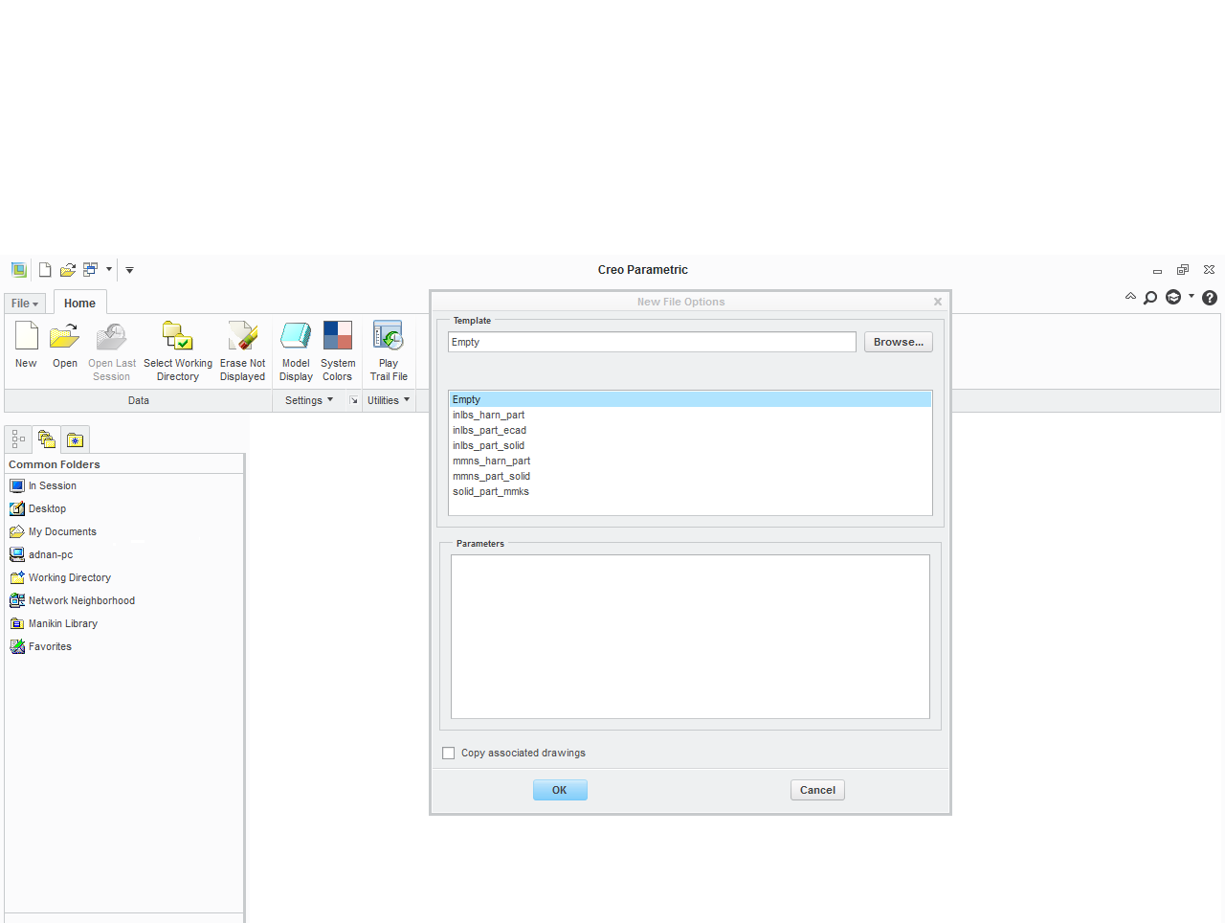Click quick access Open folder icon
This screenshot has width=1225, height=923.
pyautogui.click(x=68, y=270)
